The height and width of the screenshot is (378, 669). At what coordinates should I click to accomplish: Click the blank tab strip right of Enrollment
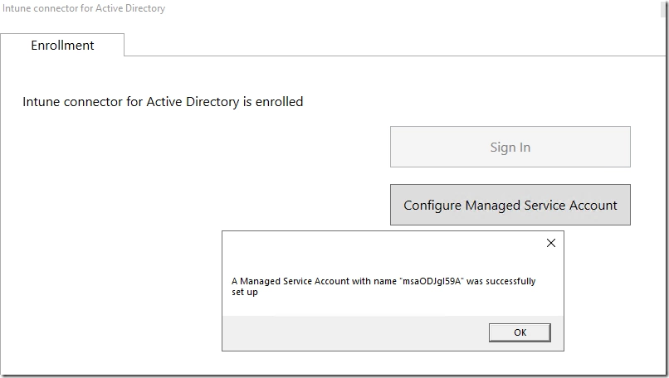point(374,46)
